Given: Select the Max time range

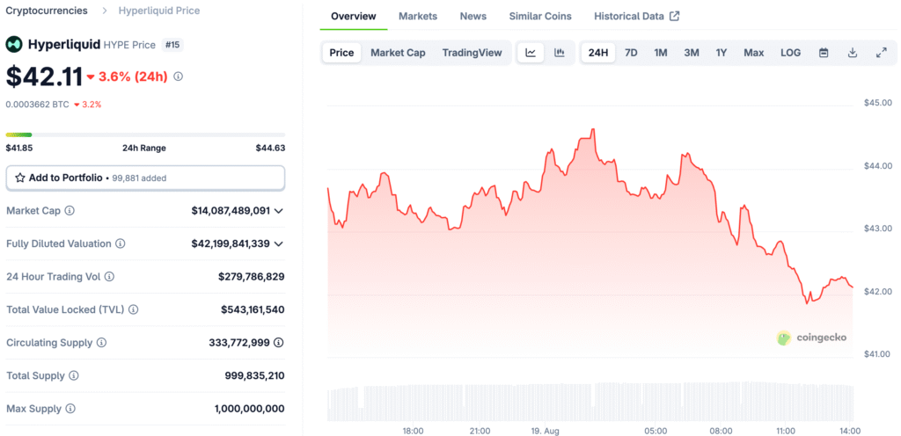Looking at the screenshot, I should pos(754,53).
